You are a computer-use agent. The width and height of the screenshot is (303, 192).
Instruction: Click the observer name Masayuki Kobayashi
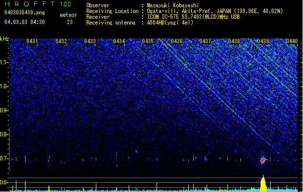coord(173,5)
